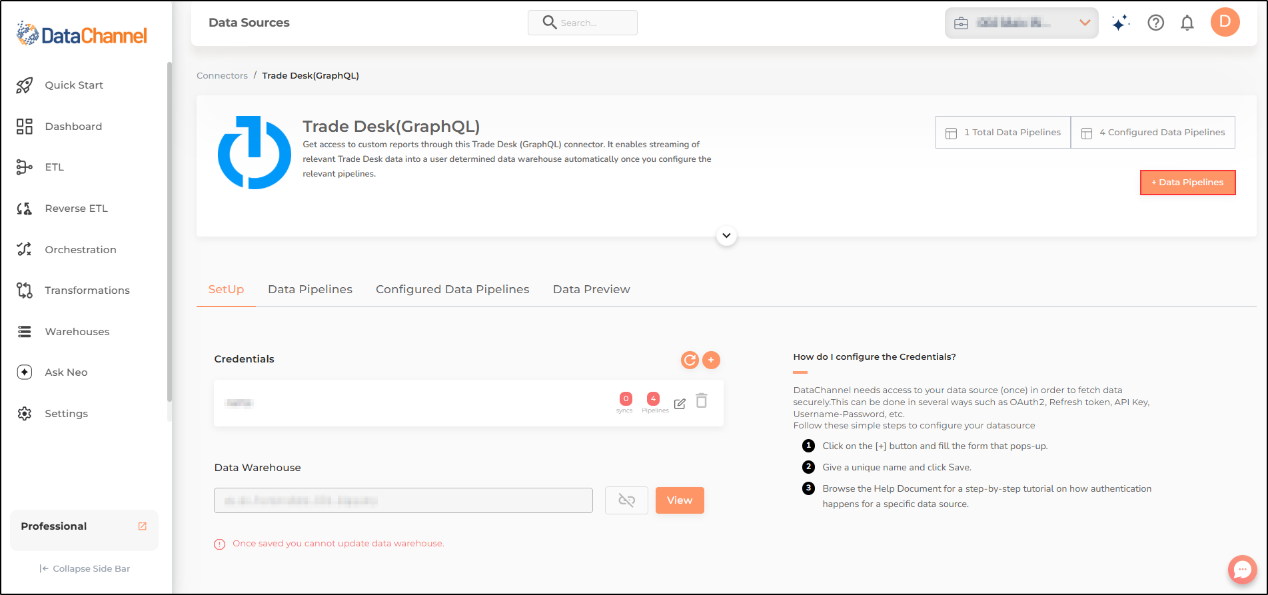The image size is (1268, 595).
Task: Switch to Data Pipelines tab
Action: (310, 290)
